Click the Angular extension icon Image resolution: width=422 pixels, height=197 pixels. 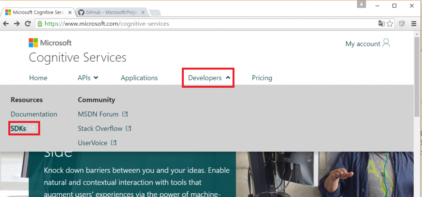pyautogui.click(x=402, y=24)
